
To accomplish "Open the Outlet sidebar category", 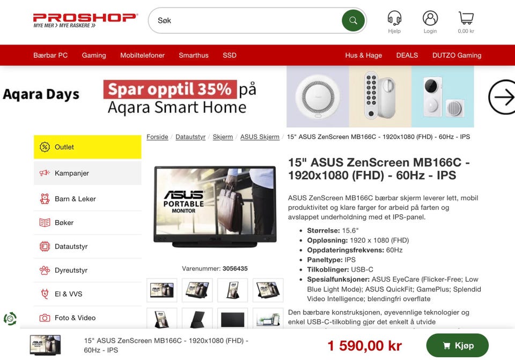I will [87, 147].
